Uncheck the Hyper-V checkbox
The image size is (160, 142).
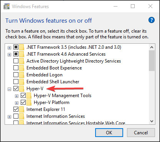point(16,89)
